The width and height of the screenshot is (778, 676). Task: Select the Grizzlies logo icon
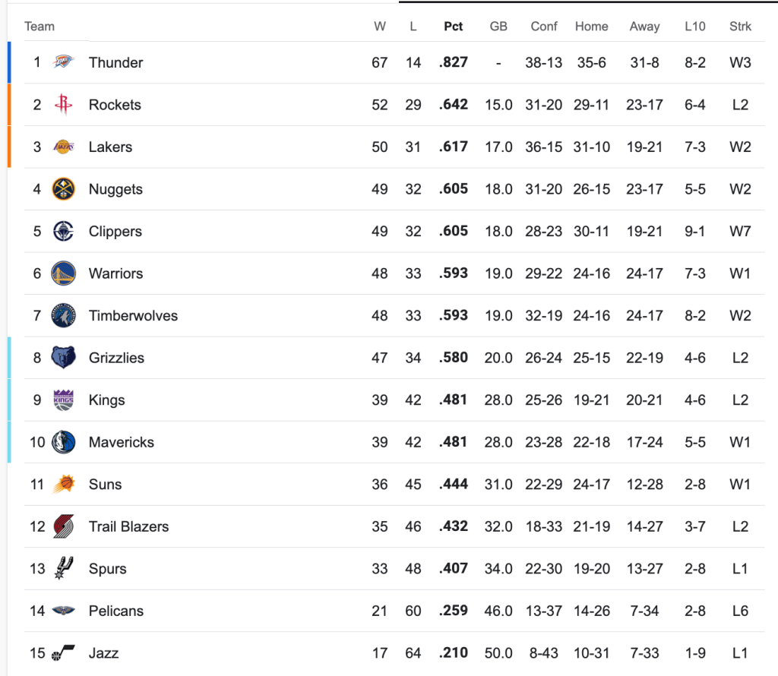click(64, 358)
